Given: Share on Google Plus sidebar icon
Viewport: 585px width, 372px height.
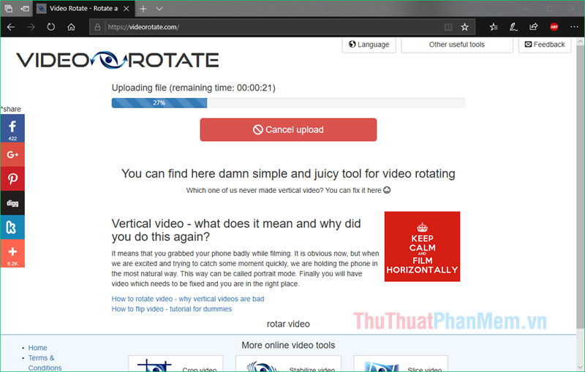Looking at the screenshot, I should tap(12, 155).
